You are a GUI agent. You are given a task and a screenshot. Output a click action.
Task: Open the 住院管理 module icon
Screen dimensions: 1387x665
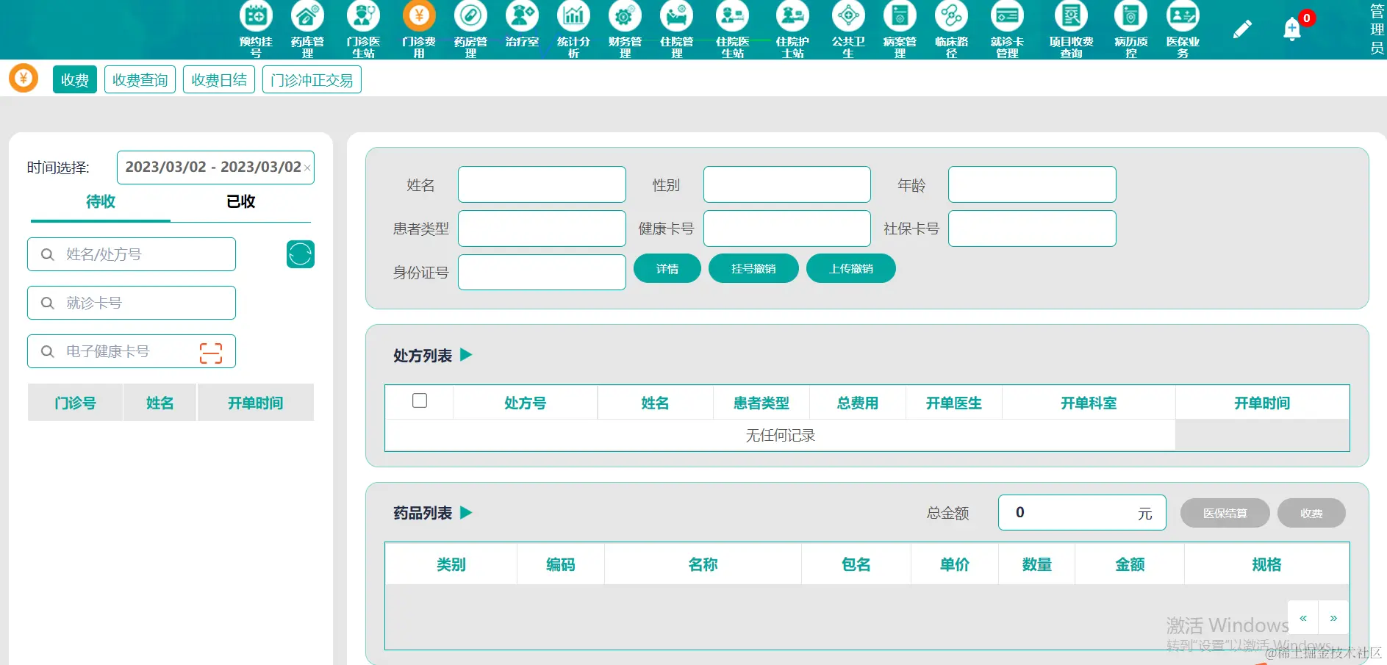677,16
